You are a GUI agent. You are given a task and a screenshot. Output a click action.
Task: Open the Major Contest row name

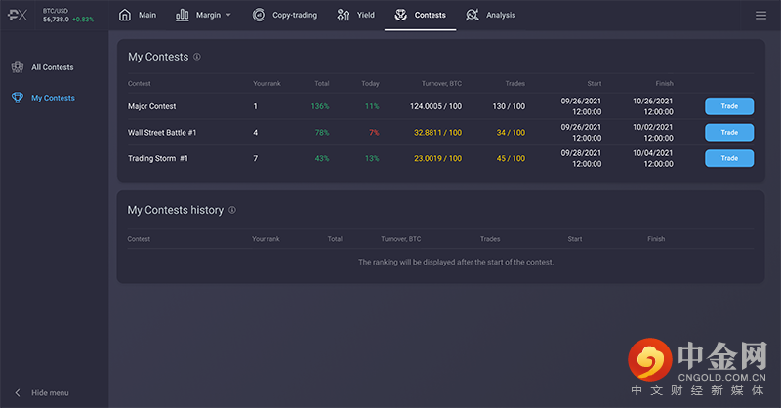click(x=152, y=106)
